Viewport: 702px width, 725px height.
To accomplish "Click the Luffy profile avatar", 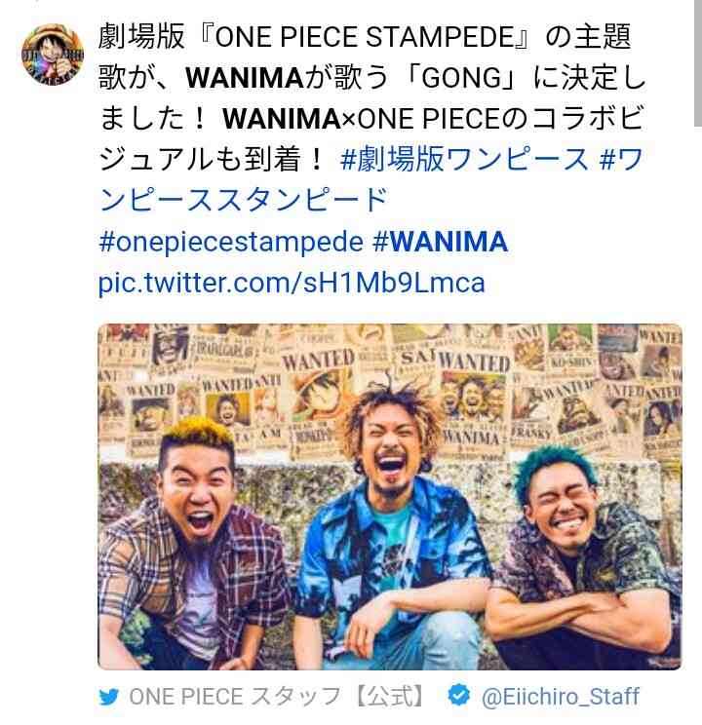I will coord(53,55).
